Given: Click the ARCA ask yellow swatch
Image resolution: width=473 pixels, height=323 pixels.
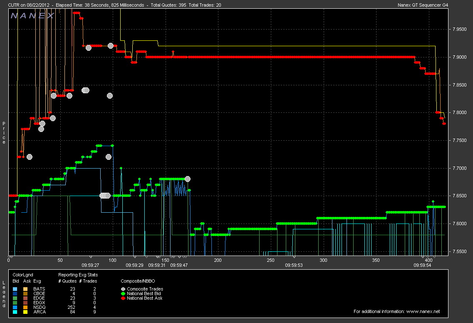Looking at the screenshot, I should [25, 312].
